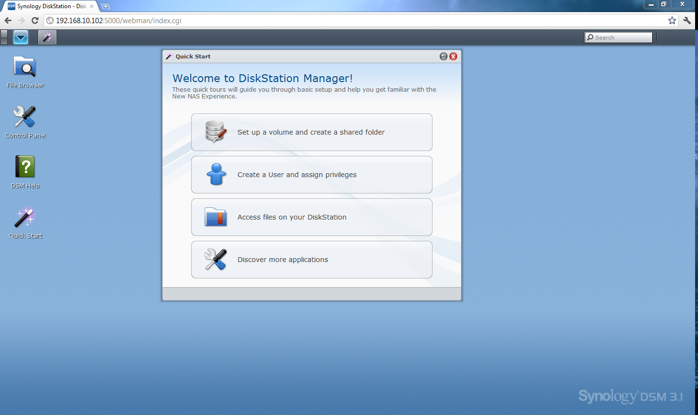
Task: Go back in the browser
Action: (x=8, y=20)
